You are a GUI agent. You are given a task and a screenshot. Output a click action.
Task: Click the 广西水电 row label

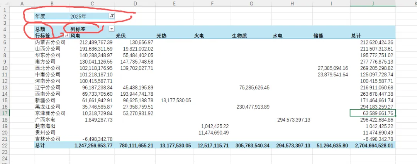click(45, 120)
